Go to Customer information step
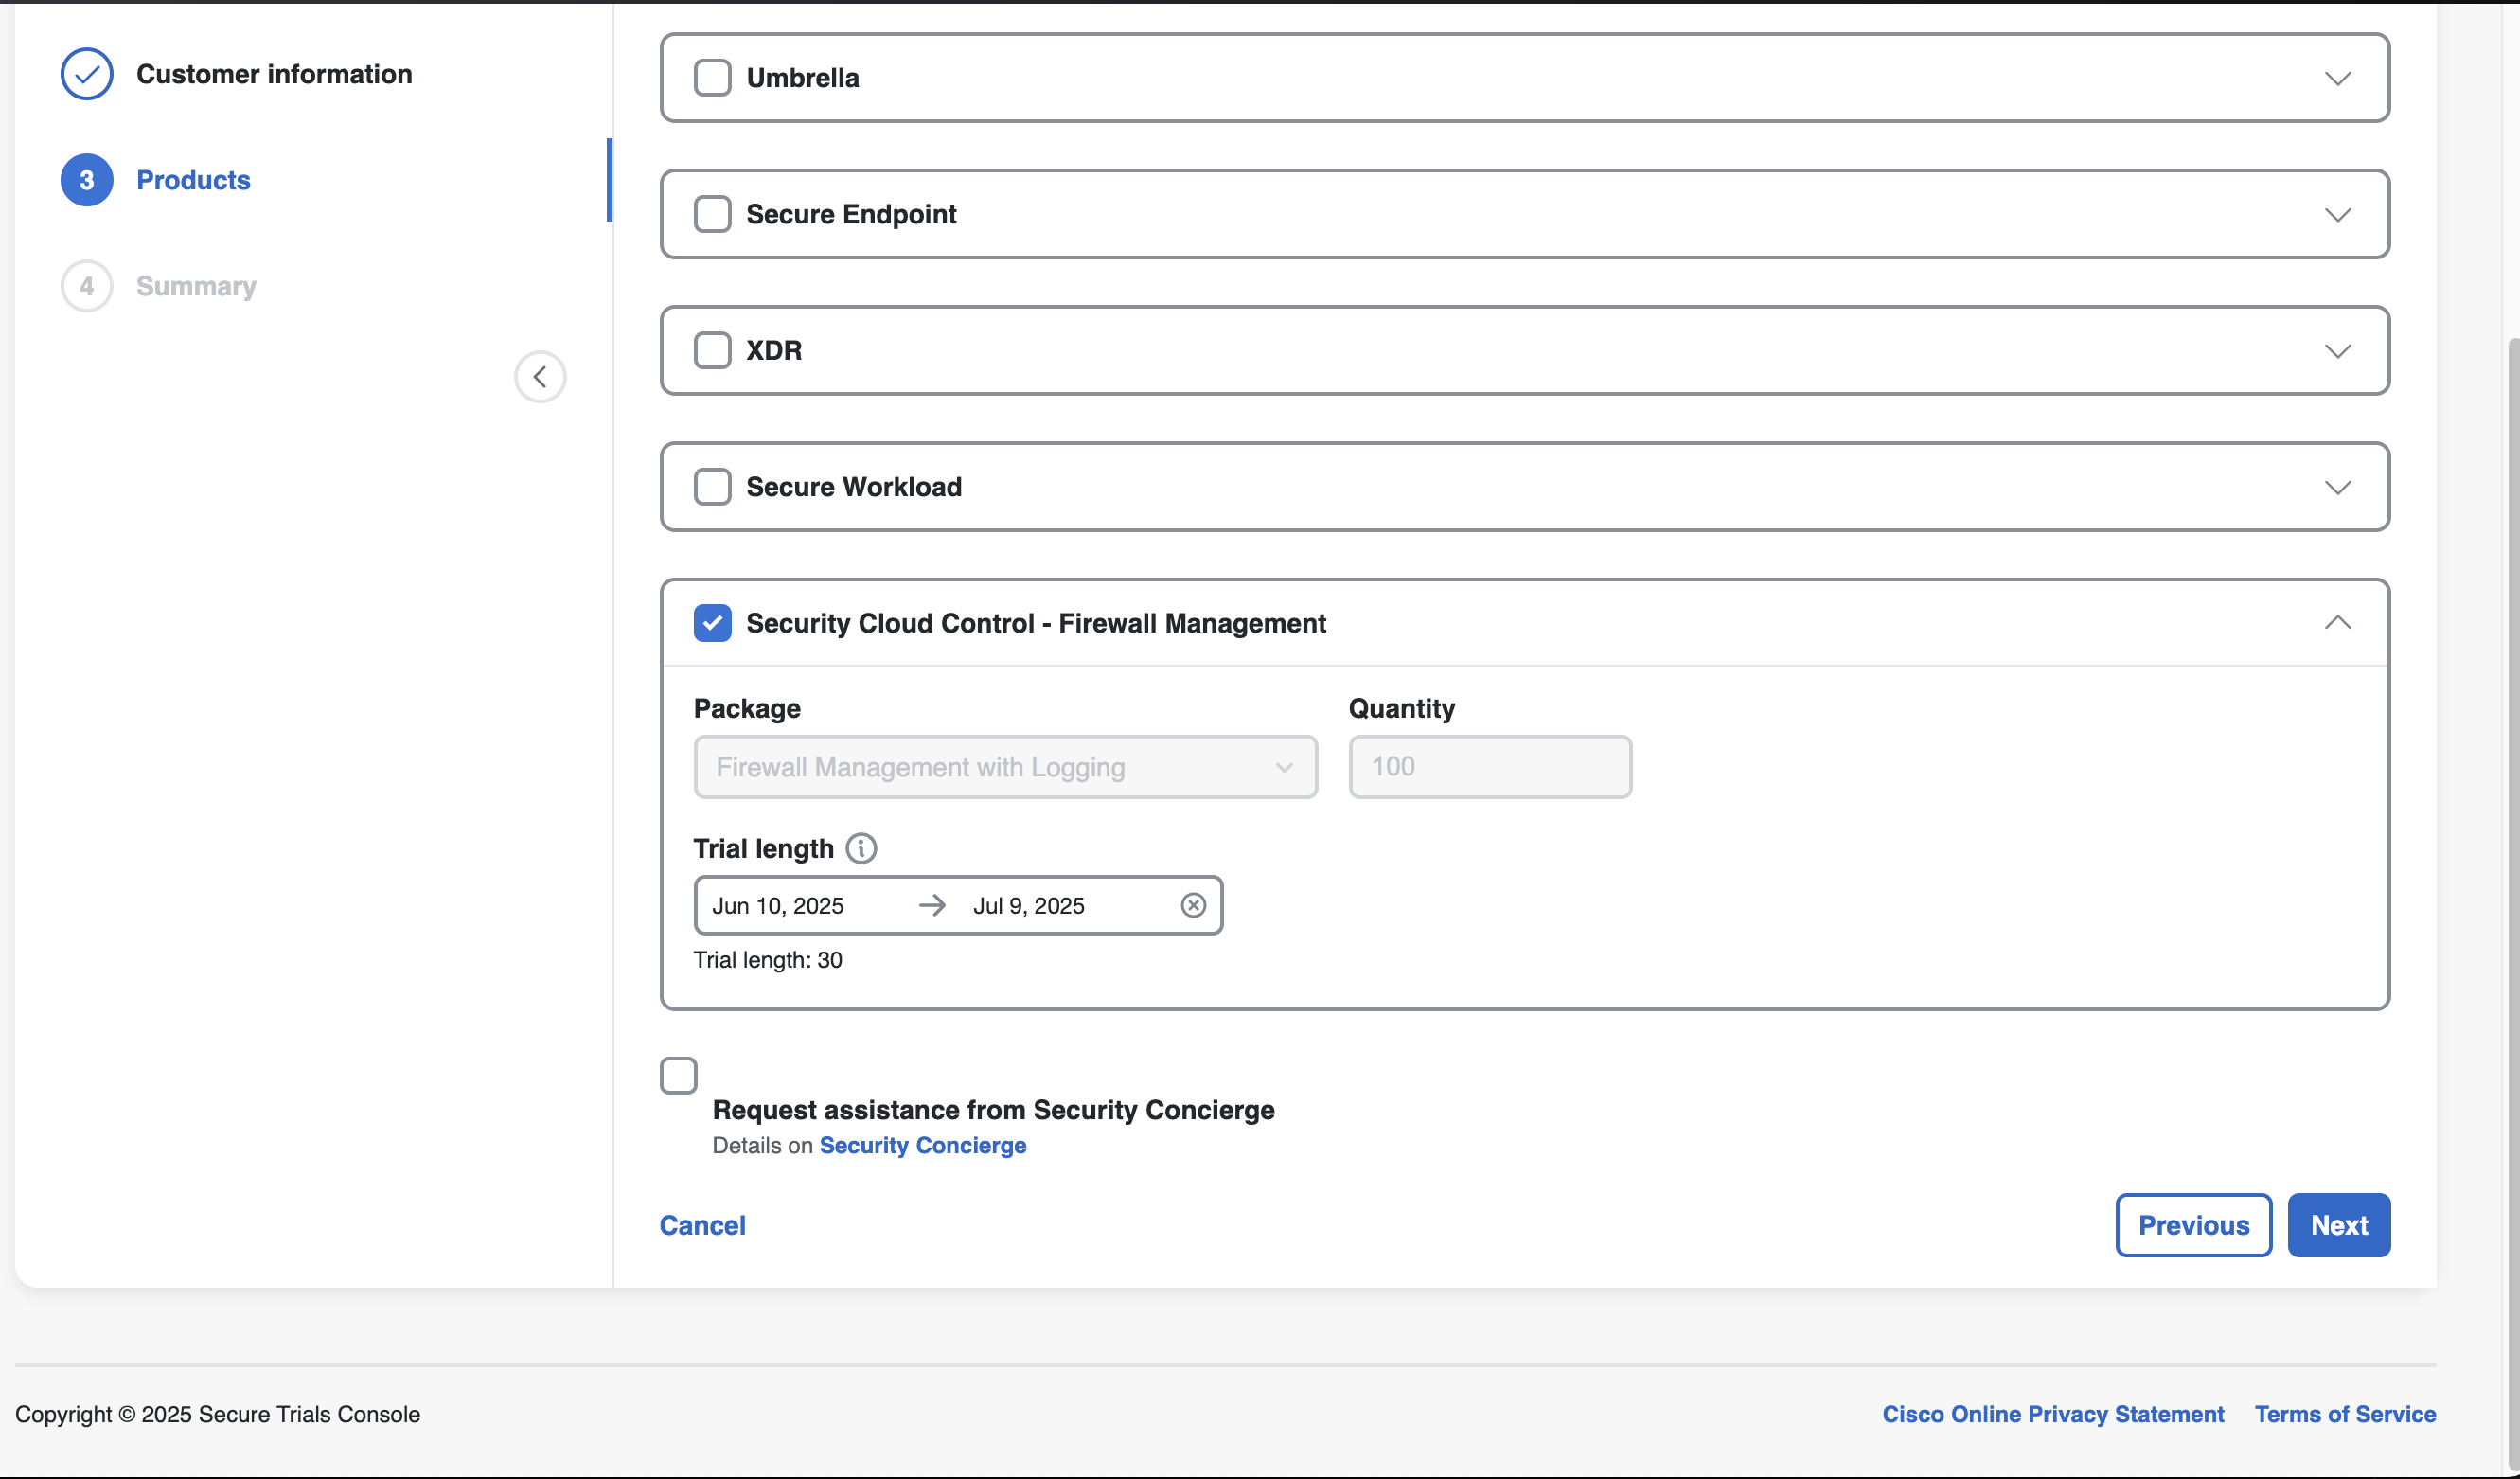Screen dimensions: 2520x1479 274,74
